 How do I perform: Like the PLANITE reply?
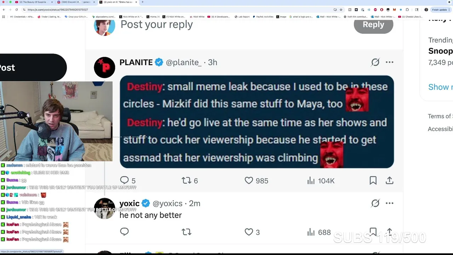point(249,181)
